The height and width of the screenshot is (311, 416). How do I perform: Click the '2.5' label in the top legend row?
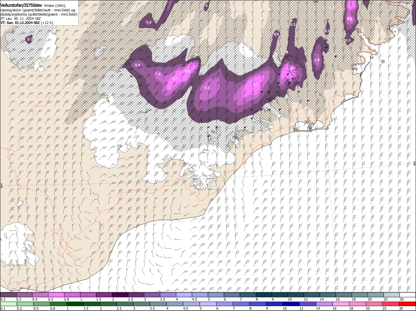[130, 299]
